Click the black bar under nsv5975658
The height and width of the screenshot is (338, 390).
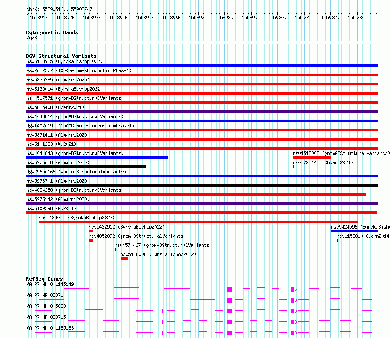pos(86,167)
